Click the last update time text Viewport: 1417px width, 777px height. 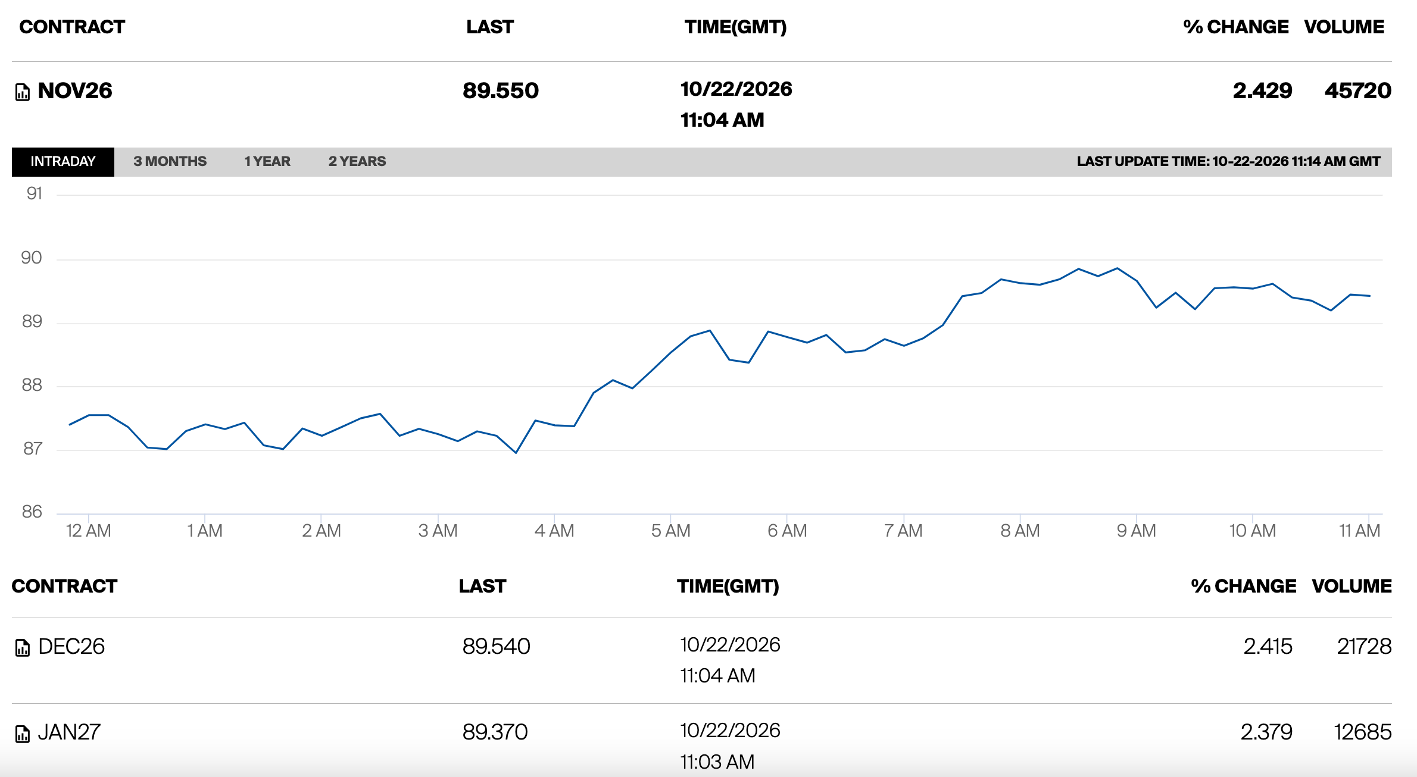[x=1228, y=162]
